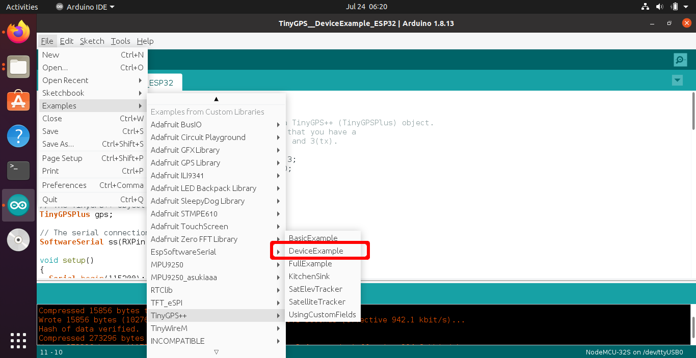Expand the Open Recent submenu
This screenshot has width=696, height=358.
[65, 80]
